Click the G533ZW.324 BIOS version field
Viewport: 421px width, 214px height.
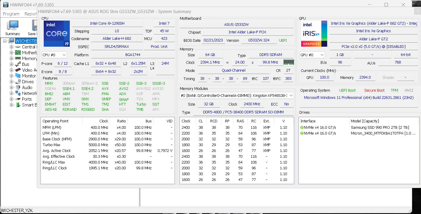259,40
